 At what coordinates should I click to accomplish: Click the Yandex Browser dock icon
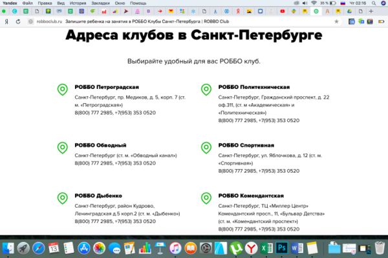click(251, 248)
